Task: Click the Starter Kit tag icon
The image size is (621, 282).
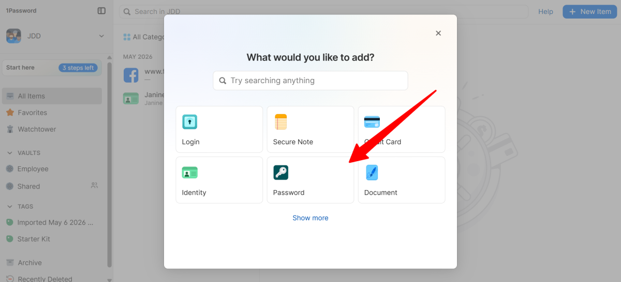Action: [x=9, y=239]
